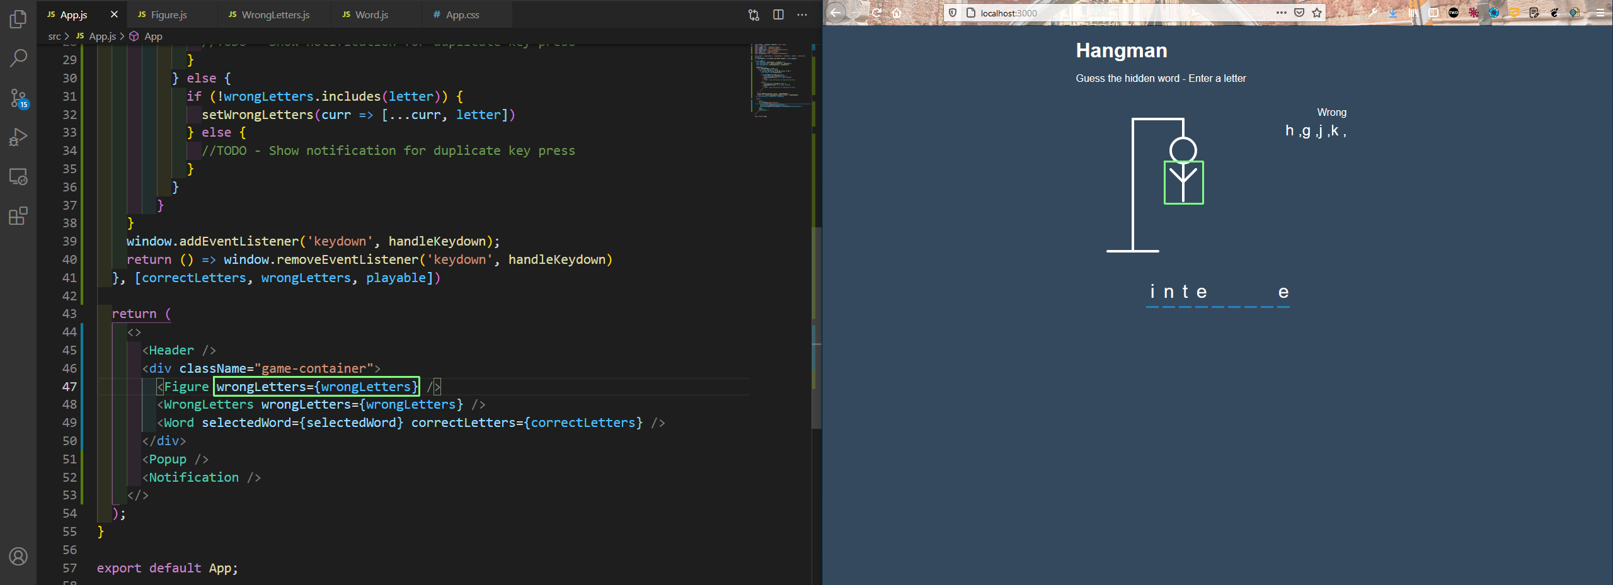The height and width of the screenshot is (585, 1613).
Task: Go back in the browser
Action: pos(835,13)
